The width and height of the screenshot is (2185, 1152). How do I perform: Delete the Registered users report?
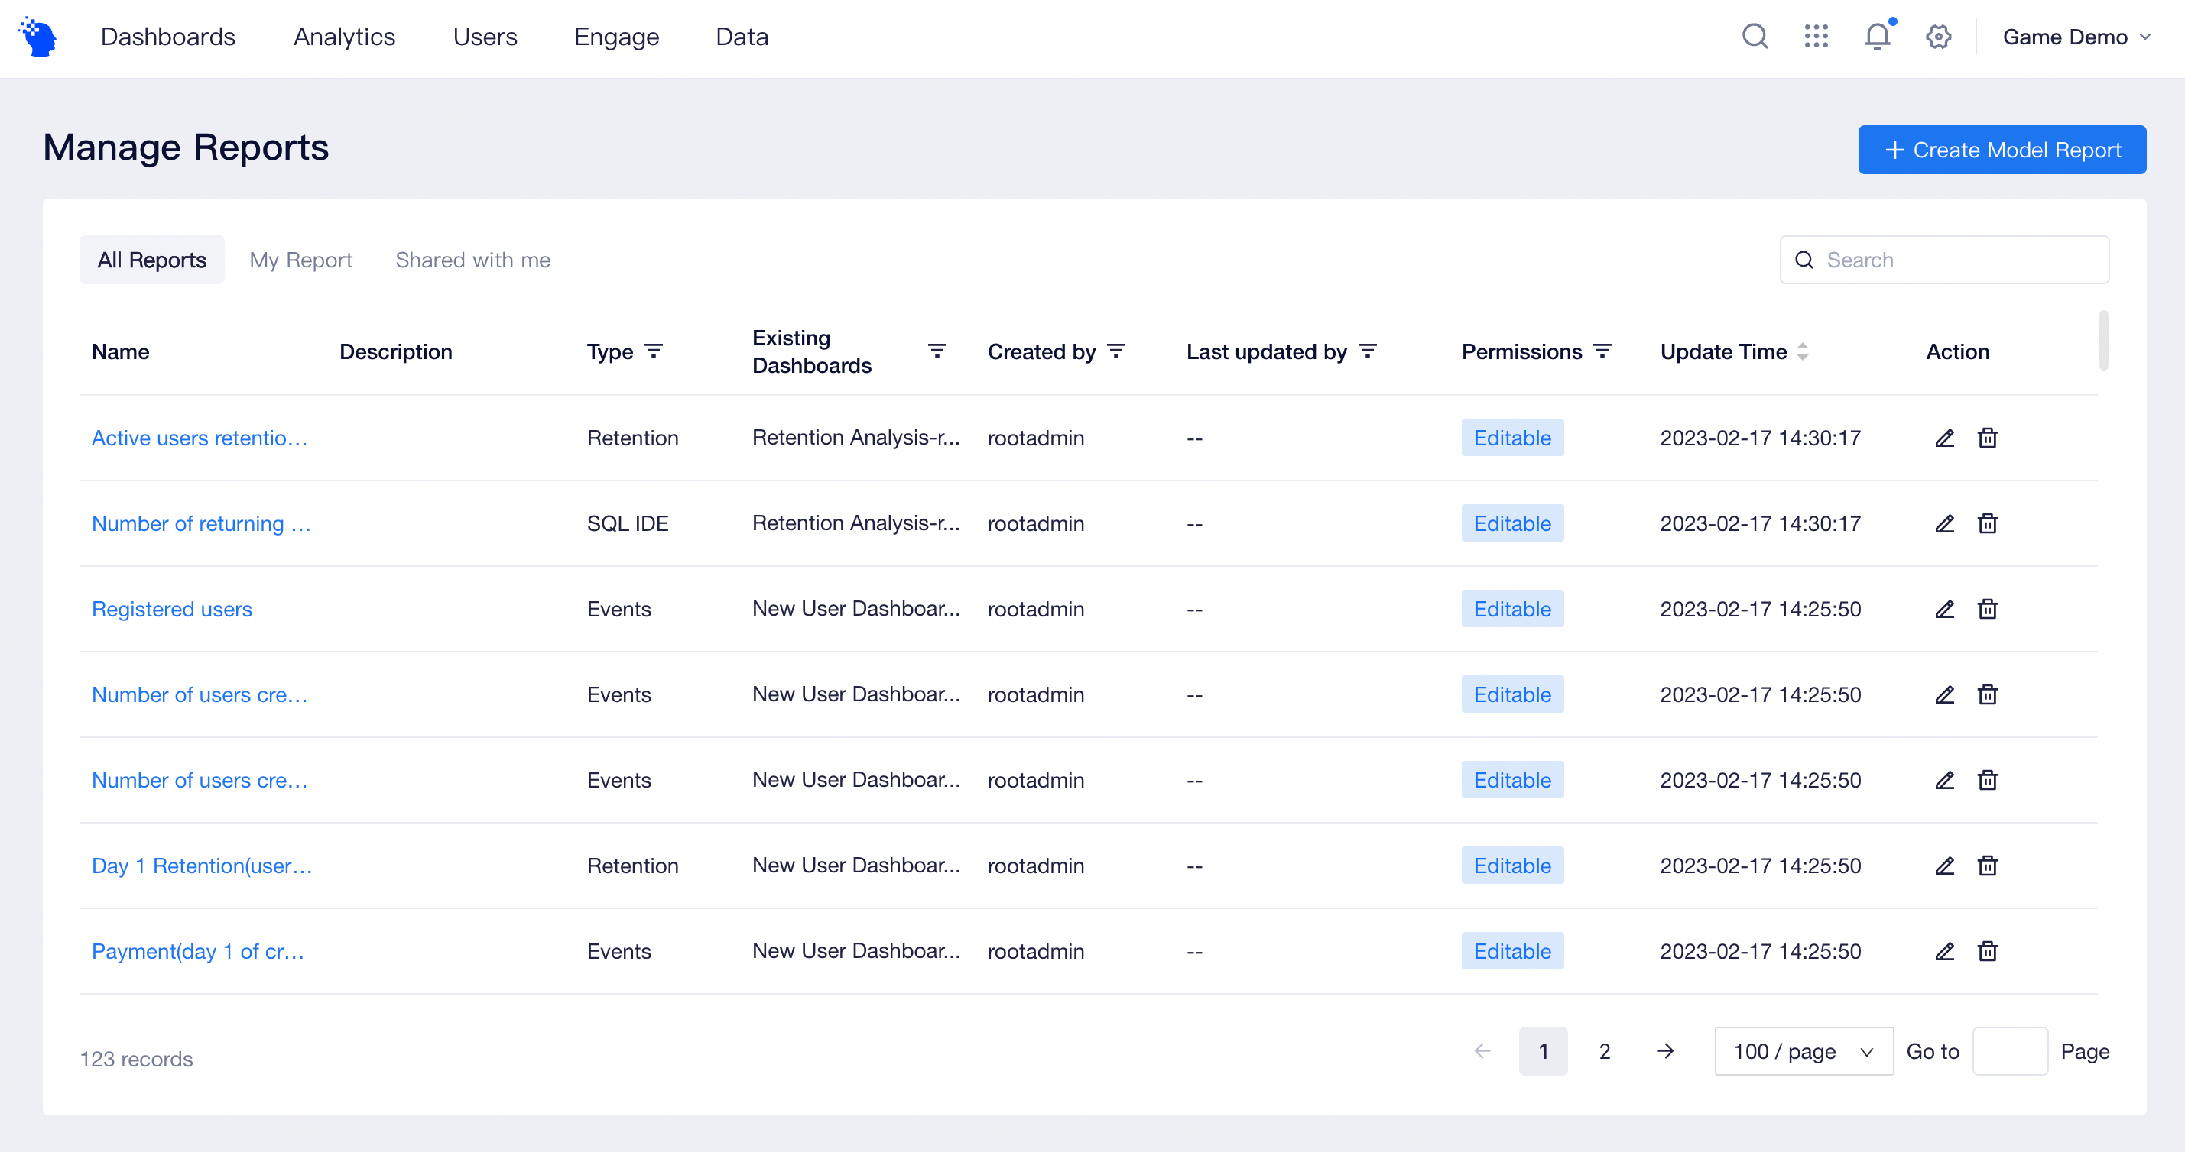click(x=1987, y=610)
